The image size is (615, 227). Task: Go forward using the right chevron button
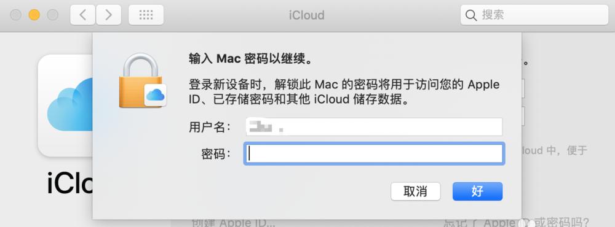(108, 15)
